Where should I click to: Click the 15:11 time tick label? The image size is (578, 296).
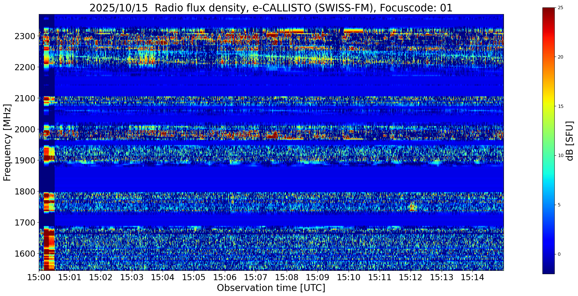click(380, 277)
